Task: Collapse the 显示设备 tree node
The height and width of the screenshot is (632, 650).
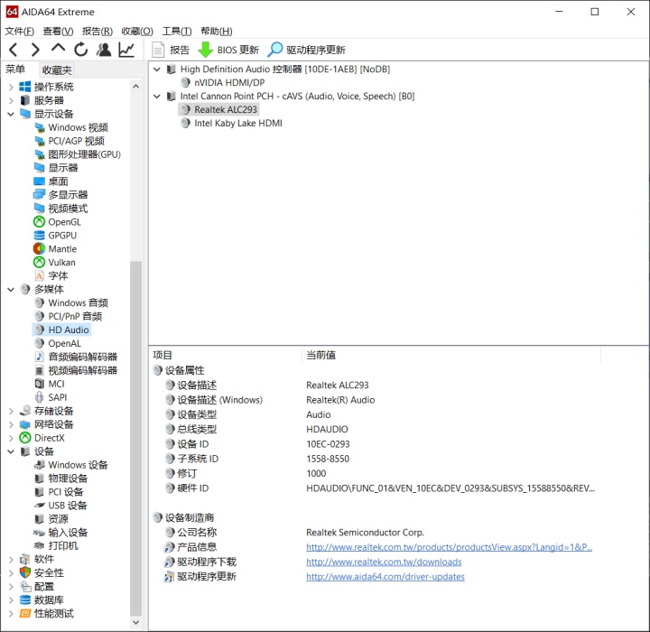Action: [x=11, y=114]
